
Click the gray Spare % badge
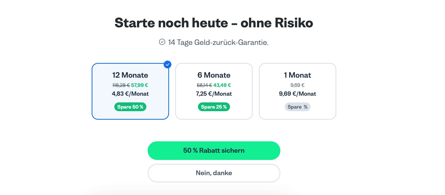[297, 107]
